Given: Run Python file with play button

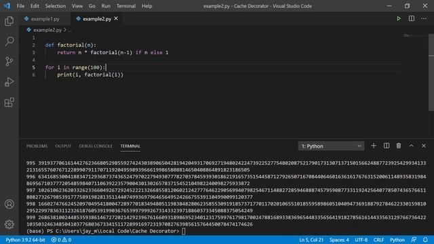Looking at the screenshot, I should [x=399, y=18].
